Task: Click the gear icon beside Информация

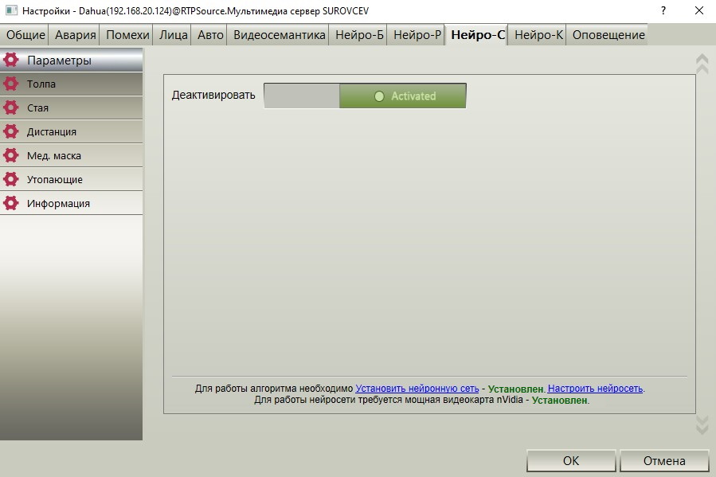Action: point(11,203)
